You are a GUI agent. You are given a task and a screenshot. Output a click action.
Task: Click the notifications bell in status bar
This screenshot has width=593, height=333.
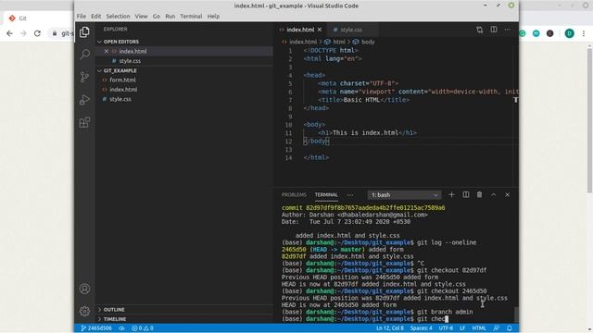(x=510, y=328)
